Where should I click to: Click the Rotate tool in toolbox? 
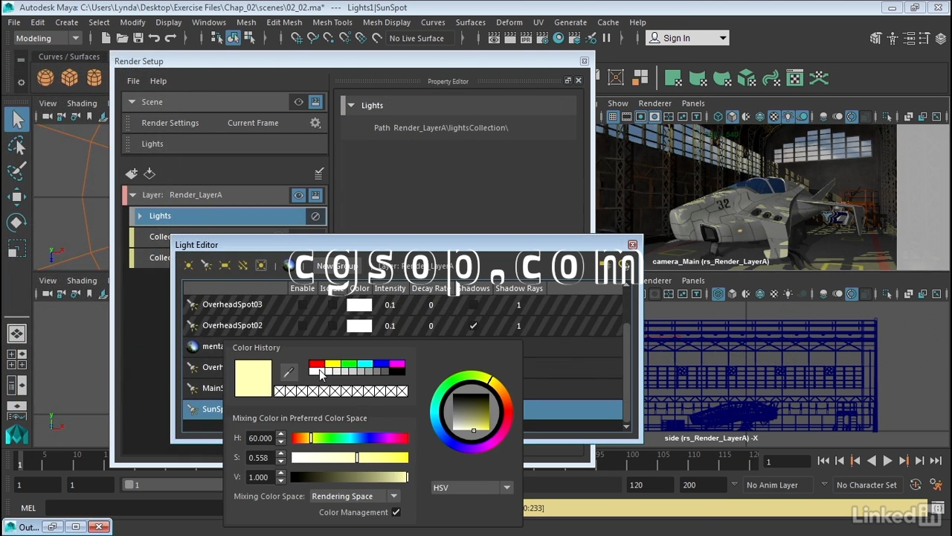point(17,223)
